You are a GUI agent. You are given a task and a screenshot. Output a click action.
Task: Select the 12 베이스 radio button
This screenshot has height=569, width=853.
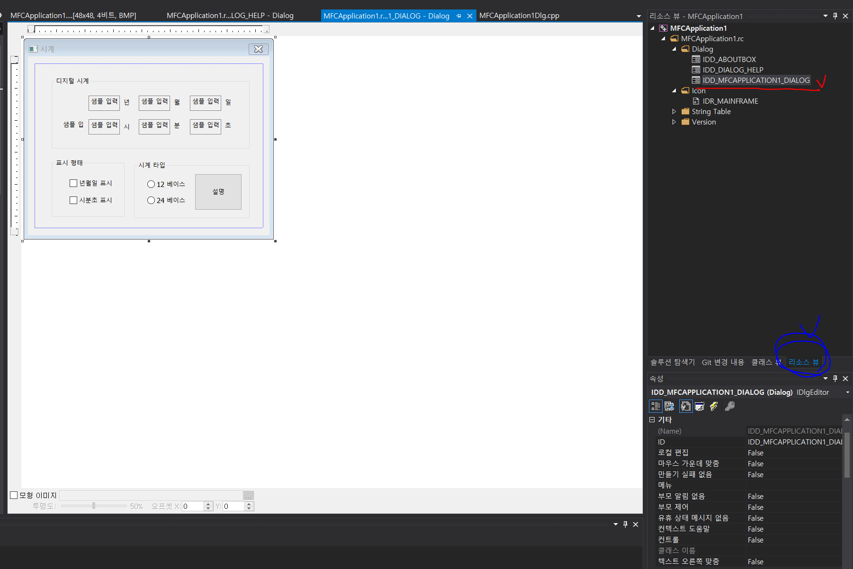point(151,184)
